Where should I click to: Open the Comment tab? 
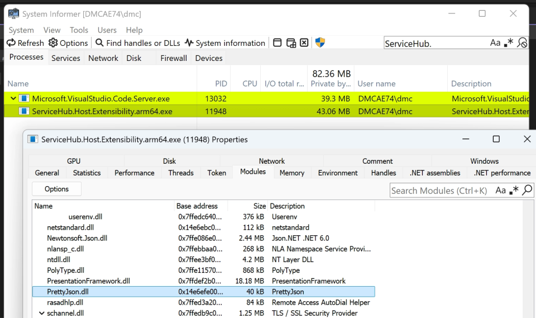[377, 161]
